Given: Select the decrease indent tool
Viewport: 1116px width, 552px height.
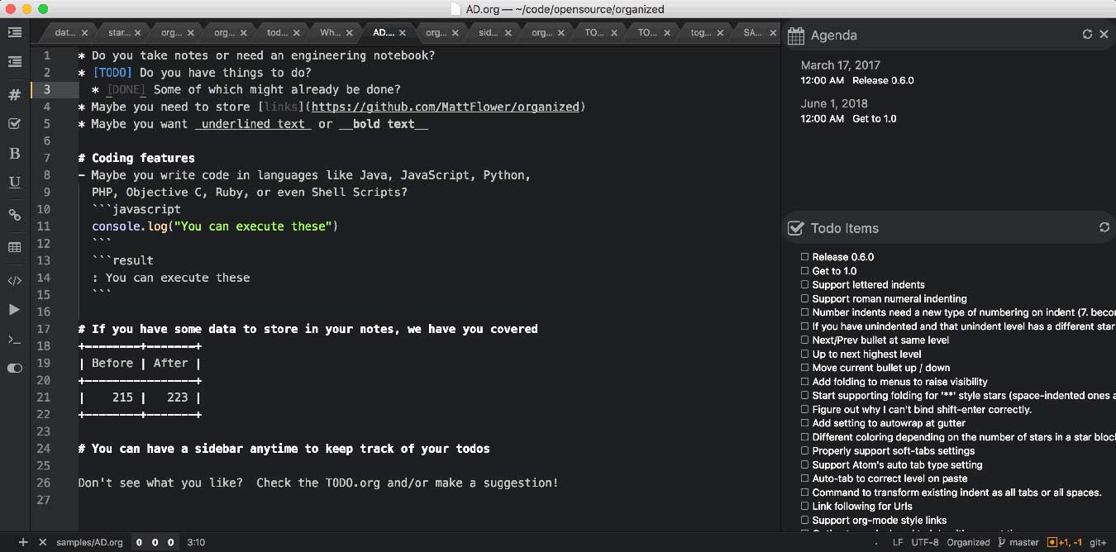Looking at the screenshot, I should click(x=14, y=62).
